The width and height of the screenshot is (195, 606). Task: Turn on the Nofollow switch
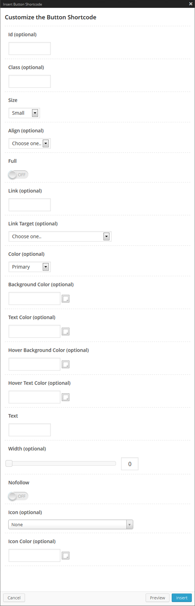[x=18, y=496]
